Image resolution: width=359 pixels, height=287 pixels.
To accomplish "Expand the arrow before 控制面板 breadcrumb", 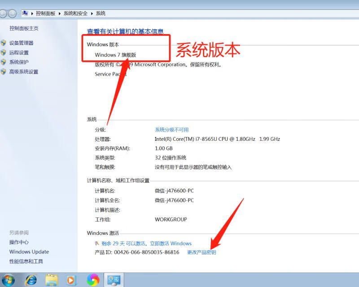I will pos(32,13).
